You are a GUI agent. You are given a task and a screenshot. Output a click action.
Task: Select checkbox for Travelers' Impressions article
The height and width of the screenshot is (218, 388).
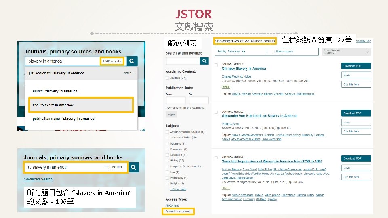pos(216,158)
